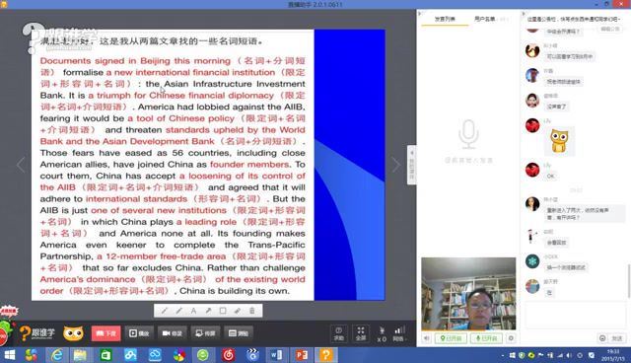
Task: Enter fullscreen with the 全屏 icon
Action: click(361, 333)
